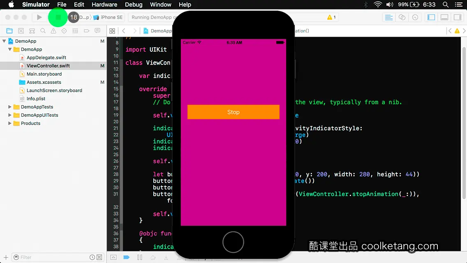Click the Run (play) button in Xcode toolbar

[x=39, y=17]
